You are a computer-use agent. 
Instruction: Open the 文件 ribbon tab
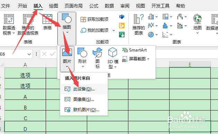[6, 6]
